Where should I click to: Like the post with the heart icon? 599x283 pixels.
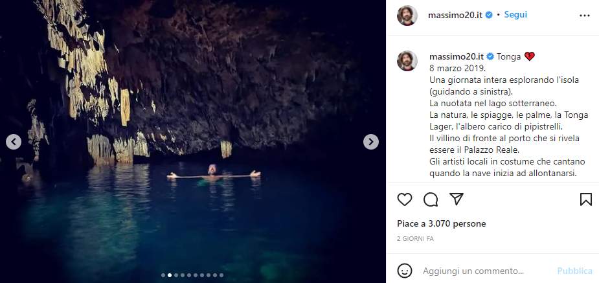[405, 199]
